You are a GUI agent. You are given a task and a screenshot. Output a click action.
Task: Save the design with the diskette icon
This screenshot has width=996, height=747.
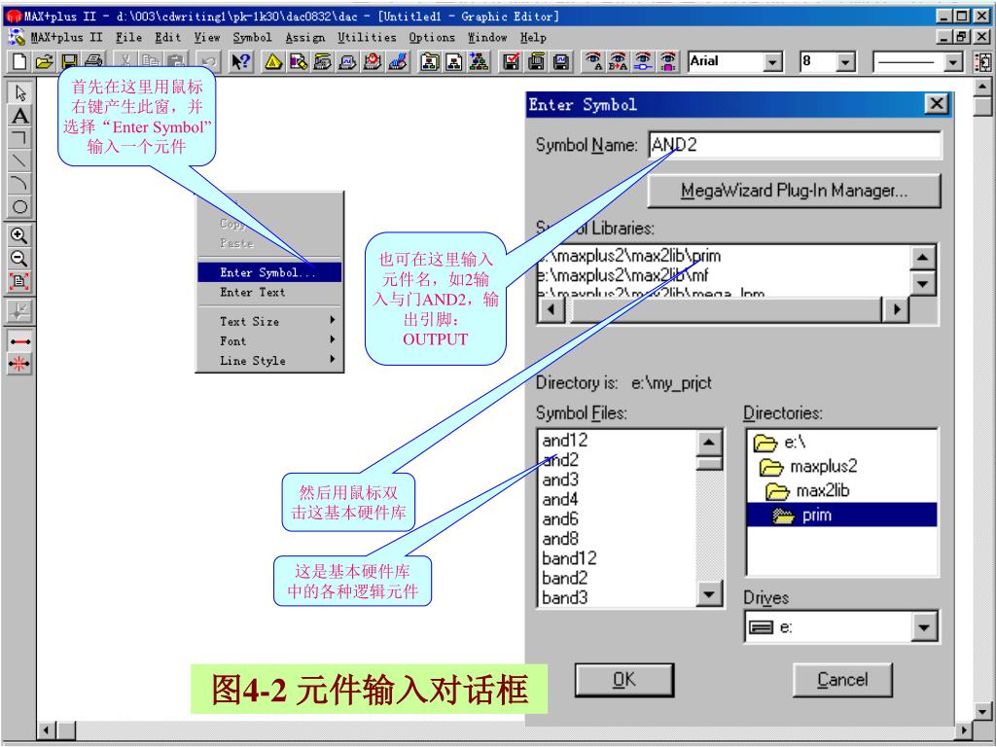tap(69, 61)
